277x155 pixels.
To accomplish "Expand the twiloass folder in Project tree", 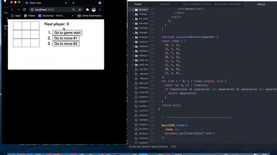I will [133, 37].
